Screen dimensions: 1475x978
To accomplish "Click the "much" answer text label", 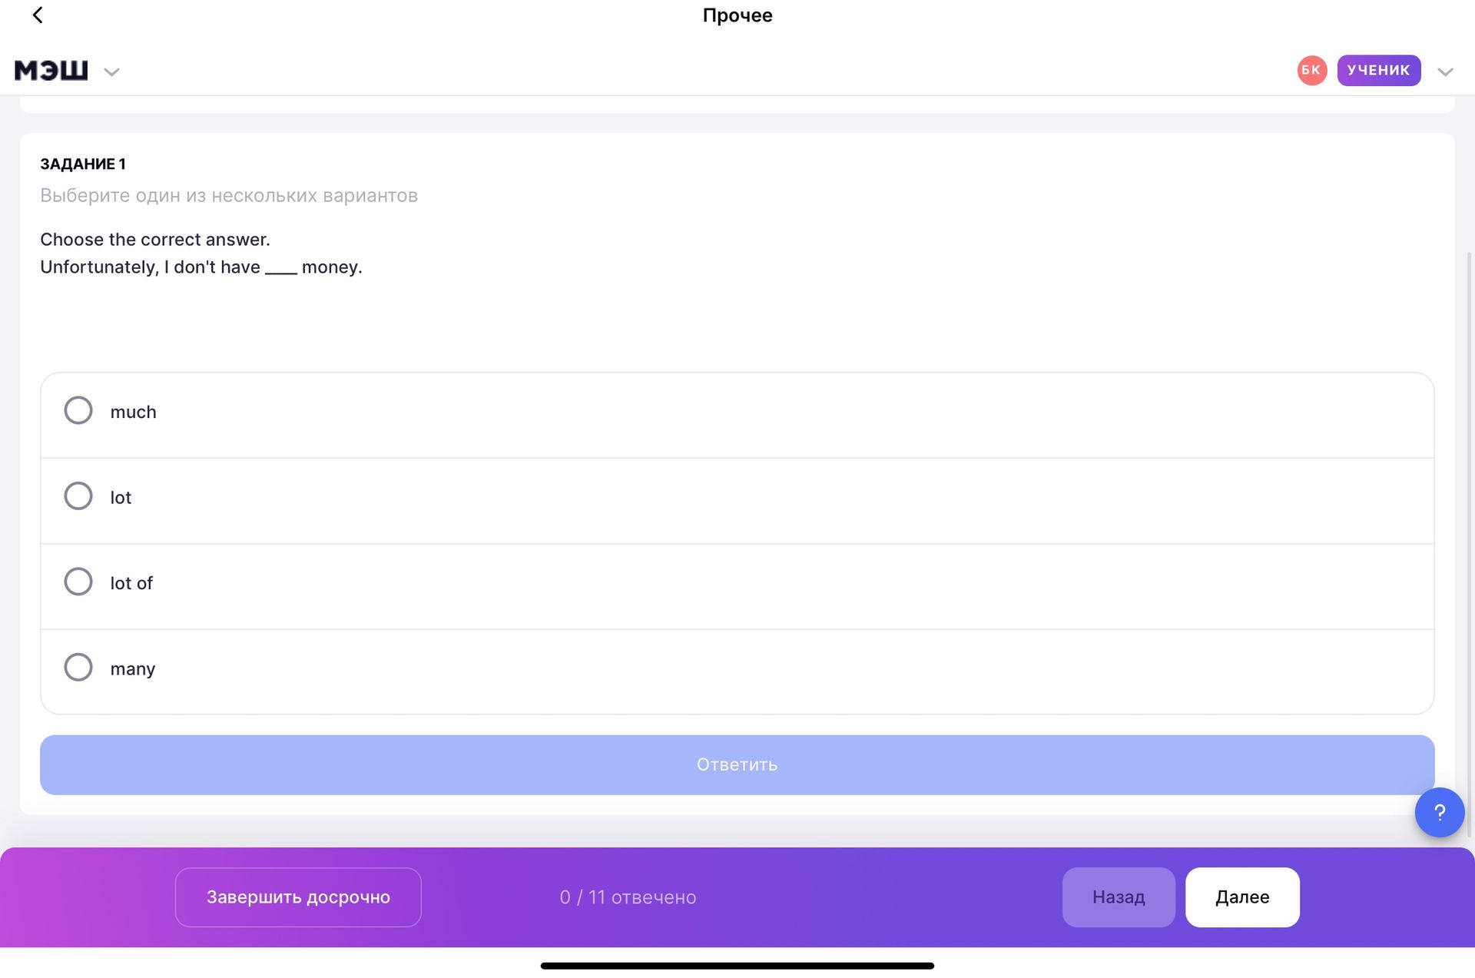I will click(133, 412).
